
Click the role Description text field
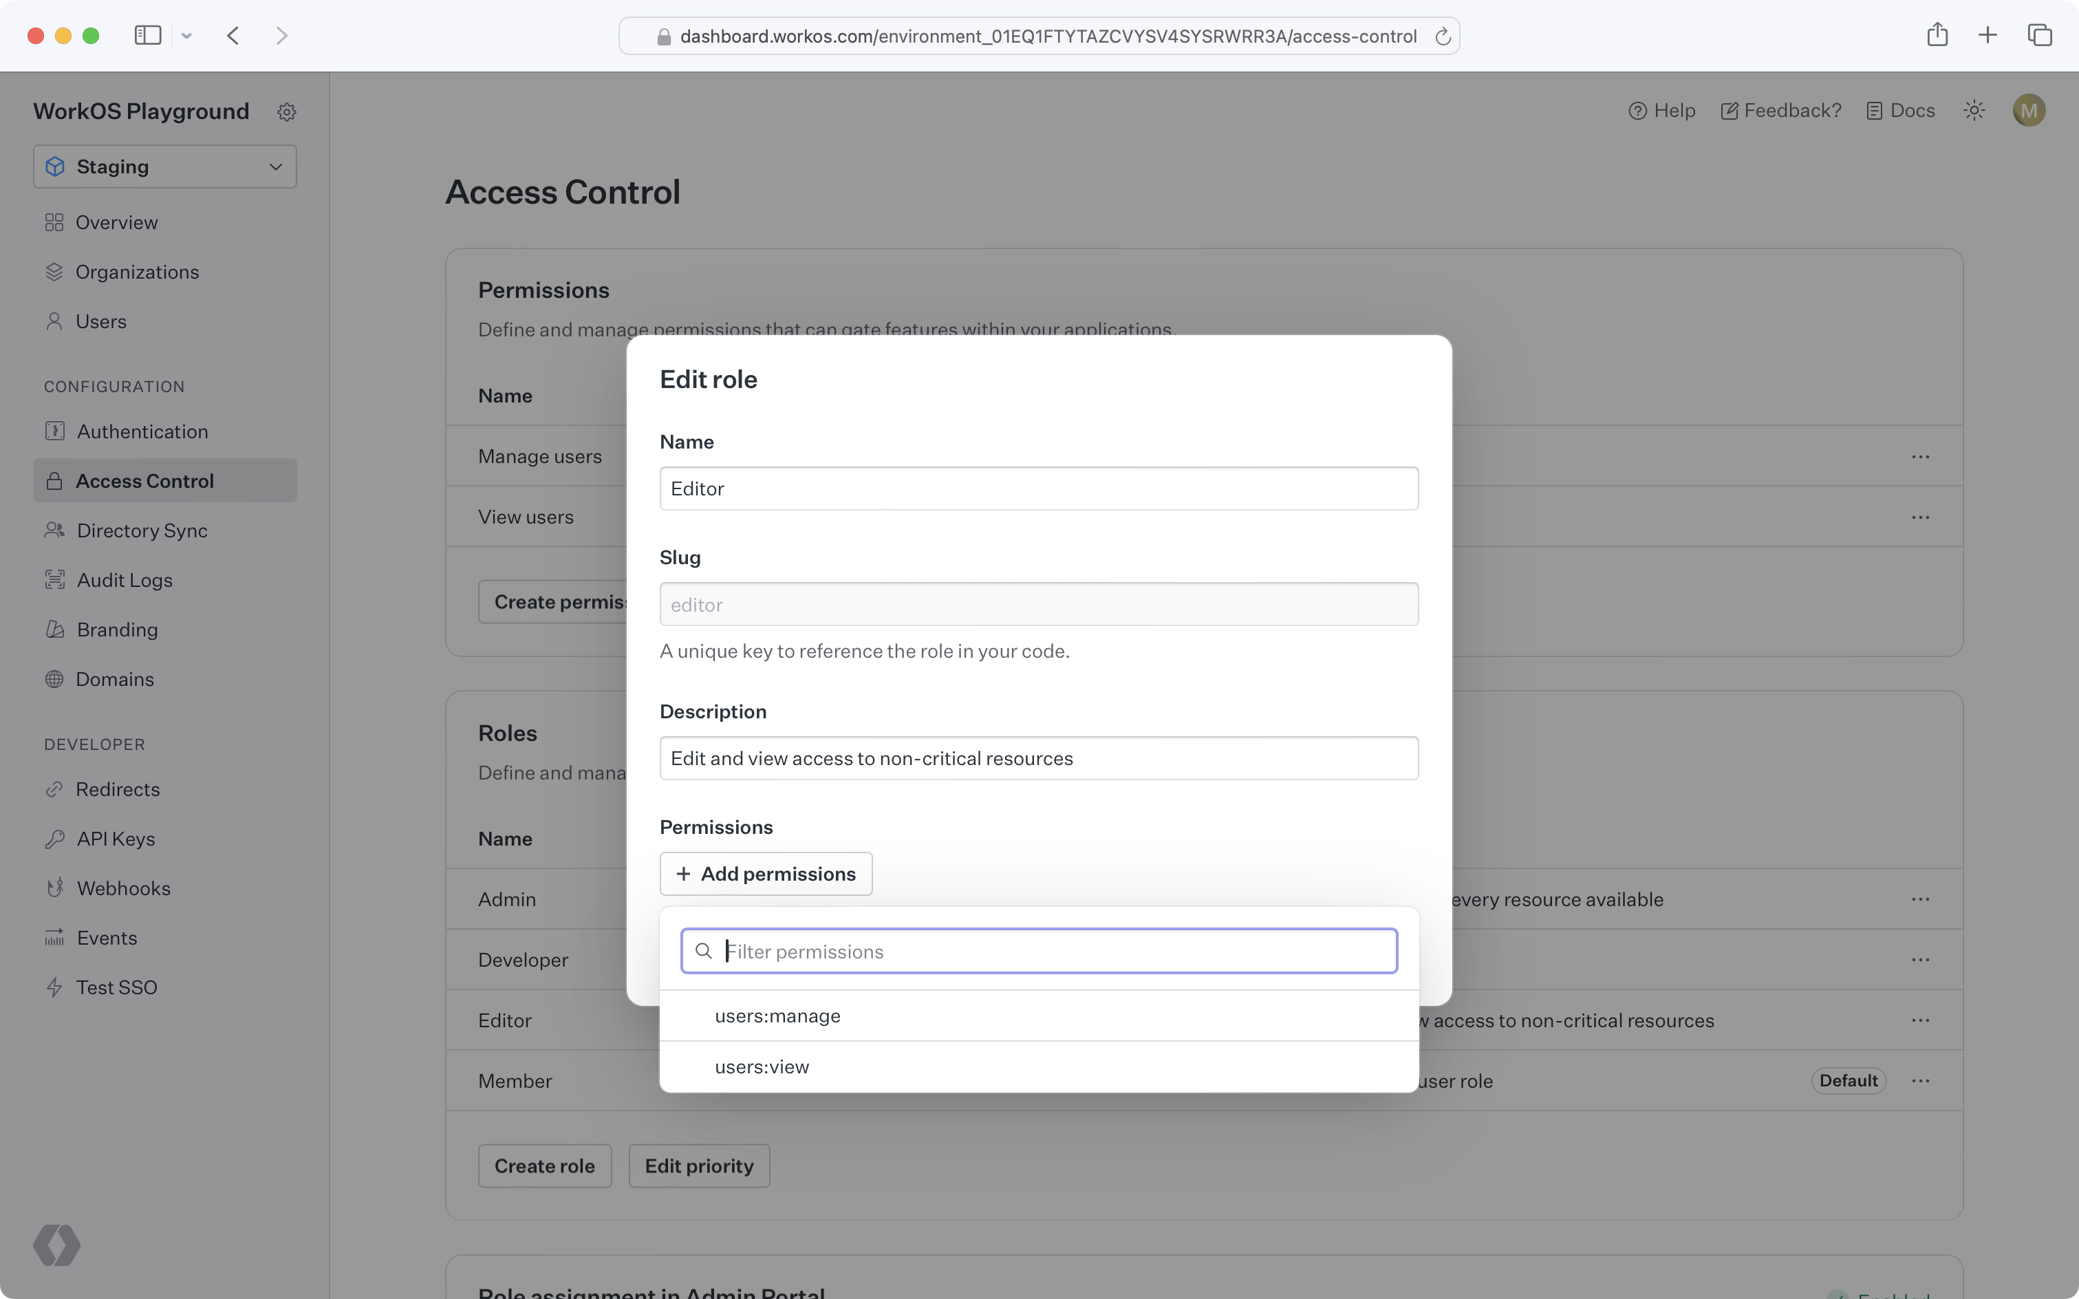coord(1038,759)
